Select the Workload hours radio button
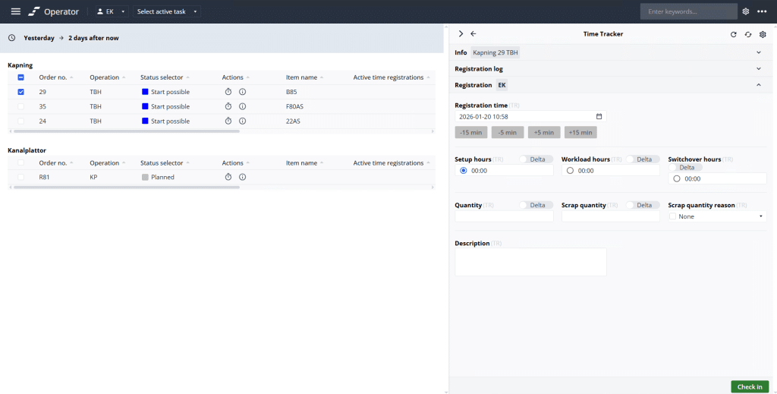This screenshot has width=777, height=394. [570, 171]
